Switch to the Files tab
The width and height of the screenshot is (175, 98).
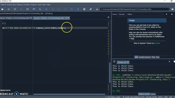157,57
